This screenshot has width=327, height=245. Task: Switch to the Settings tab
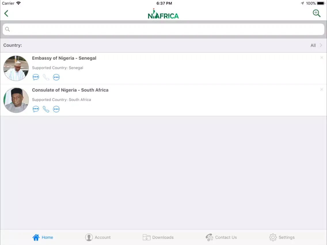pos(282,237)
